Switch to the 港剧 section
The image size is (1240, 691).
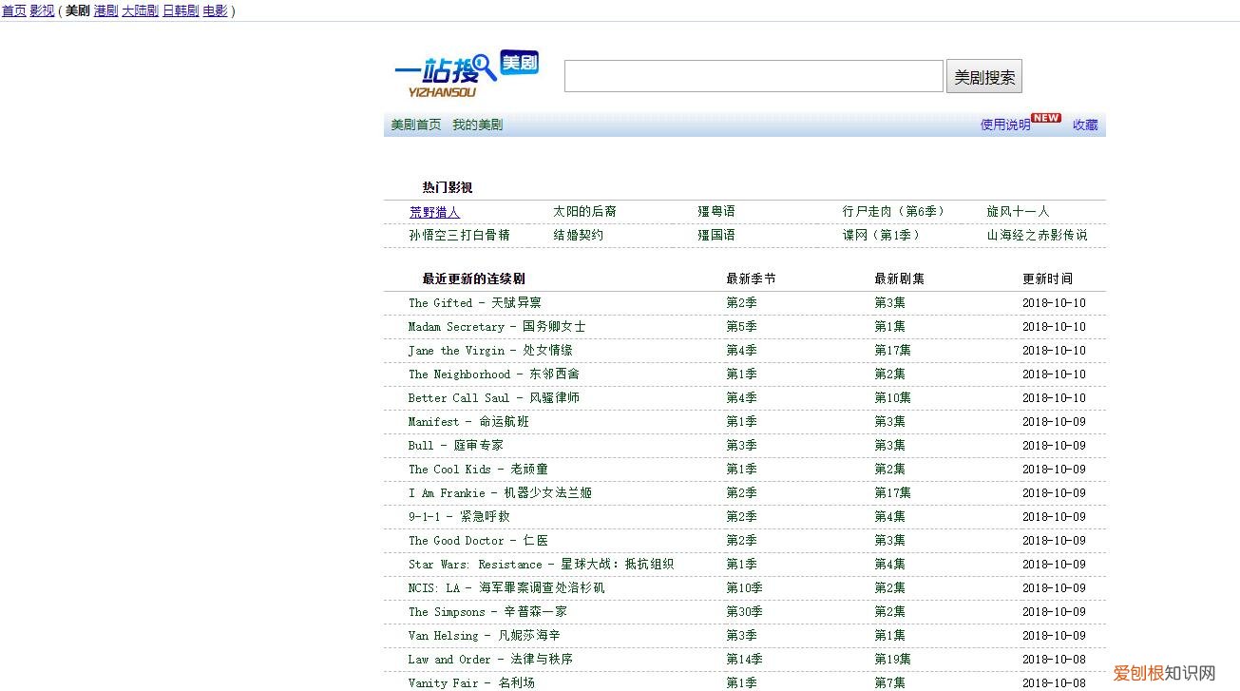click(105, 10)
